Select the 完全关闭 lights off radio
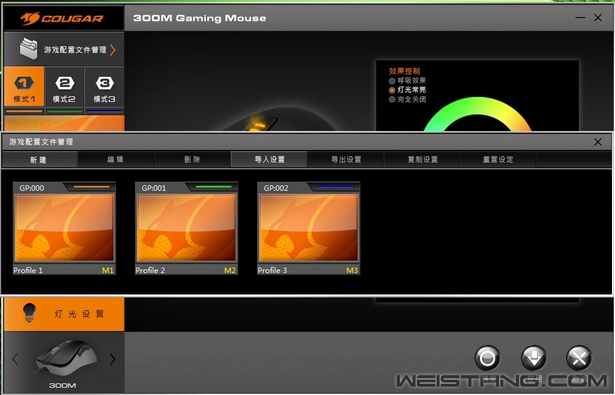 tap(392, 99)
